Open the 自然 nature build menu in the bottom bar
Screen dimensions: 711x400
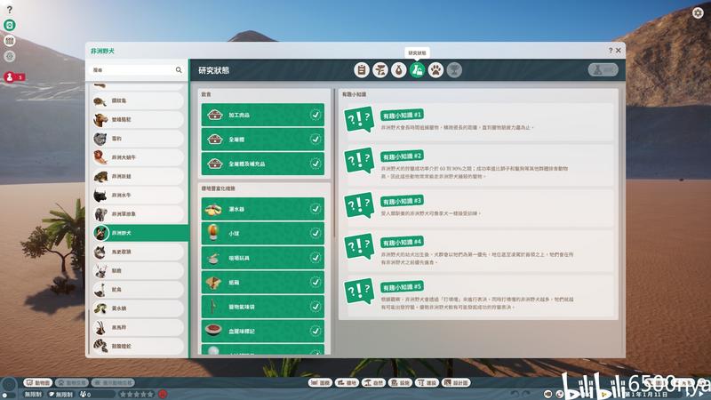[373, 383]
